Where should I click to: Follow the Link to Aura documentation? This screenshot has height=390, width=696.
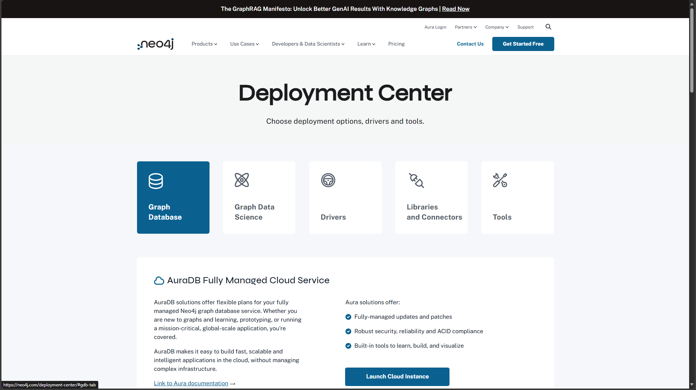pos(191,383)
